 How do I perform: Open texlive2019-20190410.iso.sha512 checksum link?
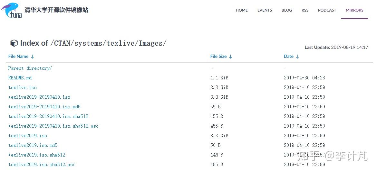point(48,116)
